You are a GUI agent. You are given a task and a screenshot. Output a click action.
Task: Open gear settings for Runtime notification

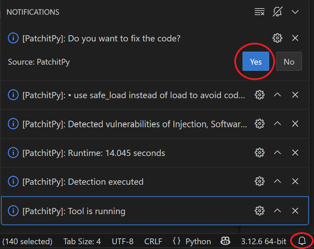[260, 153]
